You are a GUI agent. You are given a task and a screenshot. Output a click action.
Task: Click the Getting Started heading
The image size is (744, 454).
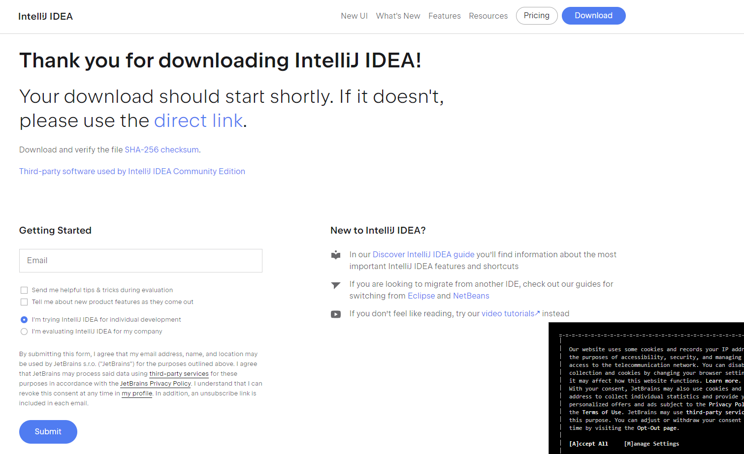55,230
